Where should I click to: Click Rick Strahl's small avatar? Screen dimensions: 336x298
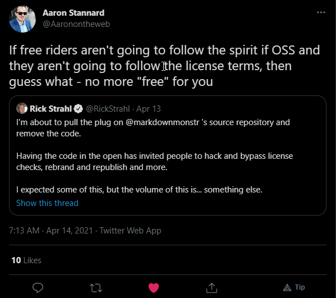click(22, 108)
